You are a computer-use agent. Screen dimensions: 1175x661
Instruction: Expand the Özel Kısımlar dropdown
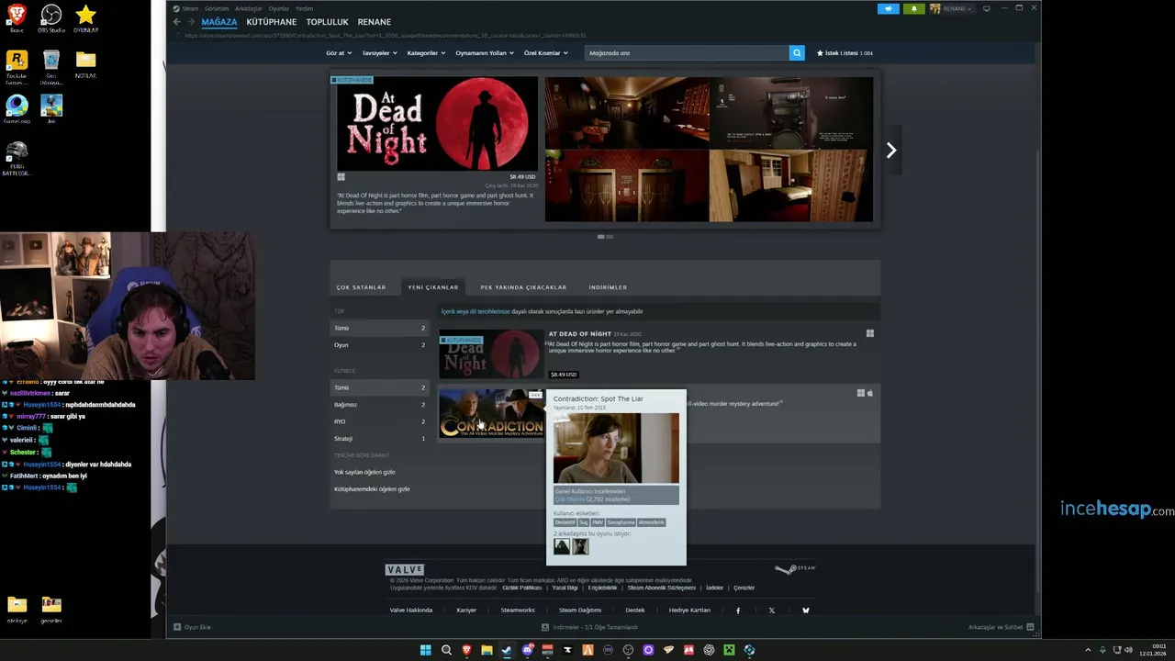coord(545,53)
